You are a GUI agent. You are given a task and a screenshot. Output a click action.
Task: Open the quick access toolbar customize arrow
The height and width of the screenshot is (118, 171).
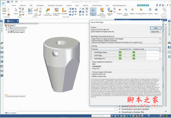point(22,2)
